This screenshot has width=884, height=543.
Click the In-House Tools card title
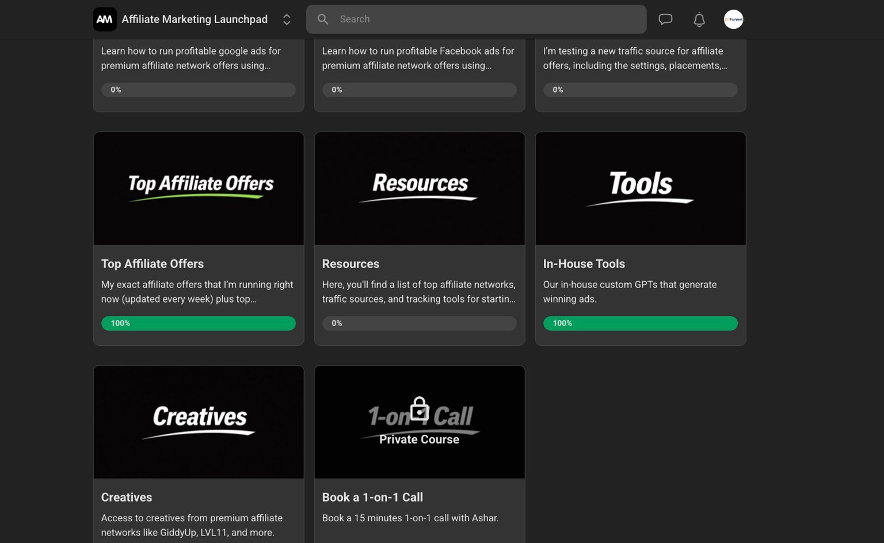click(584, 264)
